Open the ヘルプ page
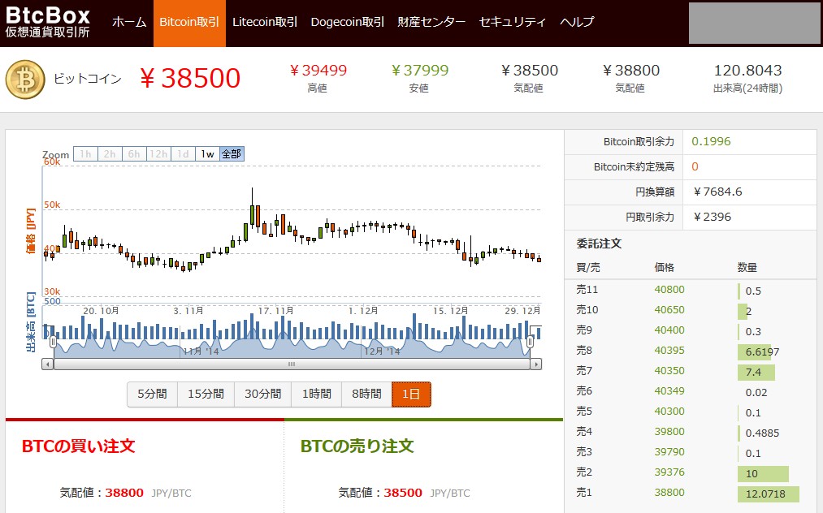The image size is (823, 513). [x=577, y=22]
